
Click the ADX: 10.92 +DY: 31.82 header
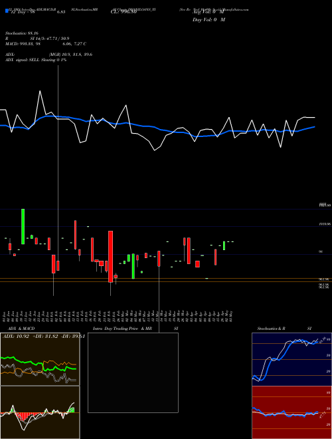[x=44, y=337]
